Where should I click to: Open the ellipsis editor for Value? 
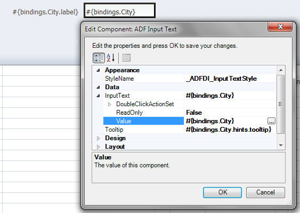(x=271, y=121)
